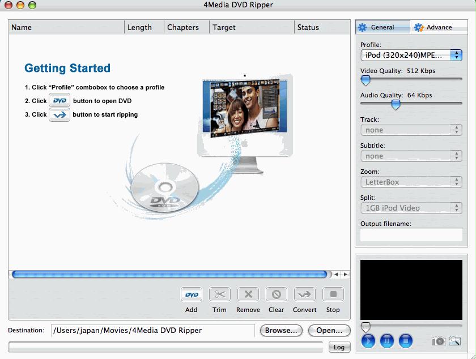Screen dimensions: 476x359
Task: Pause the video preview
Action: pyautogui.click(x=386, y=341)
